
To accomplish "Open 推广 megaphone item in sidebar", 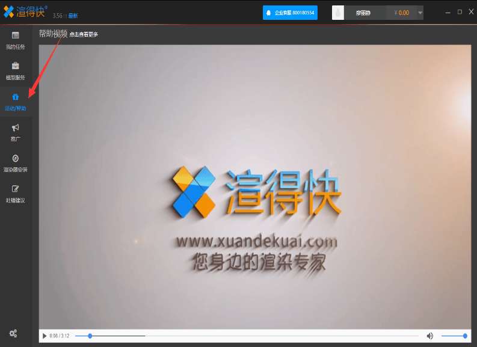I will click(15, 132).
